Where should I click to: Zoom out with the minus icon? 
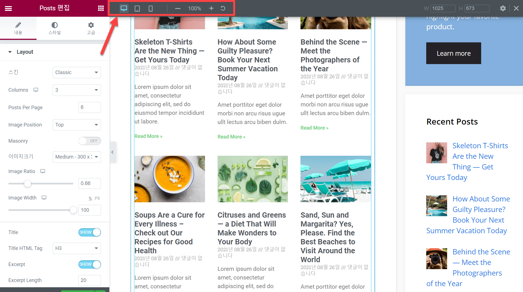pos(178,8)
